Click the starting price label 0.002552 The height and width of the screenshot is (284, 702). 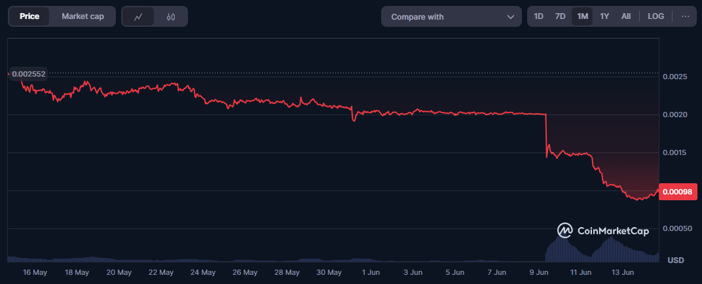click(28, 74)
